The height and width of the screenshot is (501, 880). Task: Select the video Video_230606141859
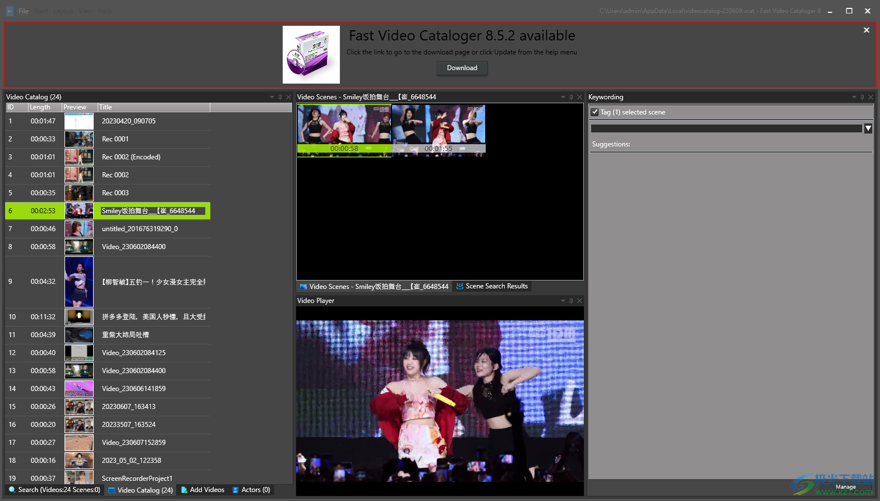[108, 389]
